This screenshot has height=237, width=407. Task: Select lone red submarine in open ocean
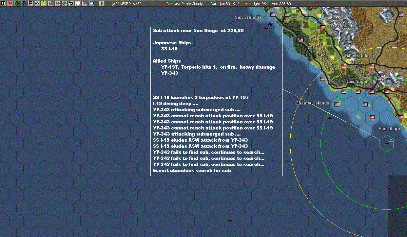(x=230, y=221)
